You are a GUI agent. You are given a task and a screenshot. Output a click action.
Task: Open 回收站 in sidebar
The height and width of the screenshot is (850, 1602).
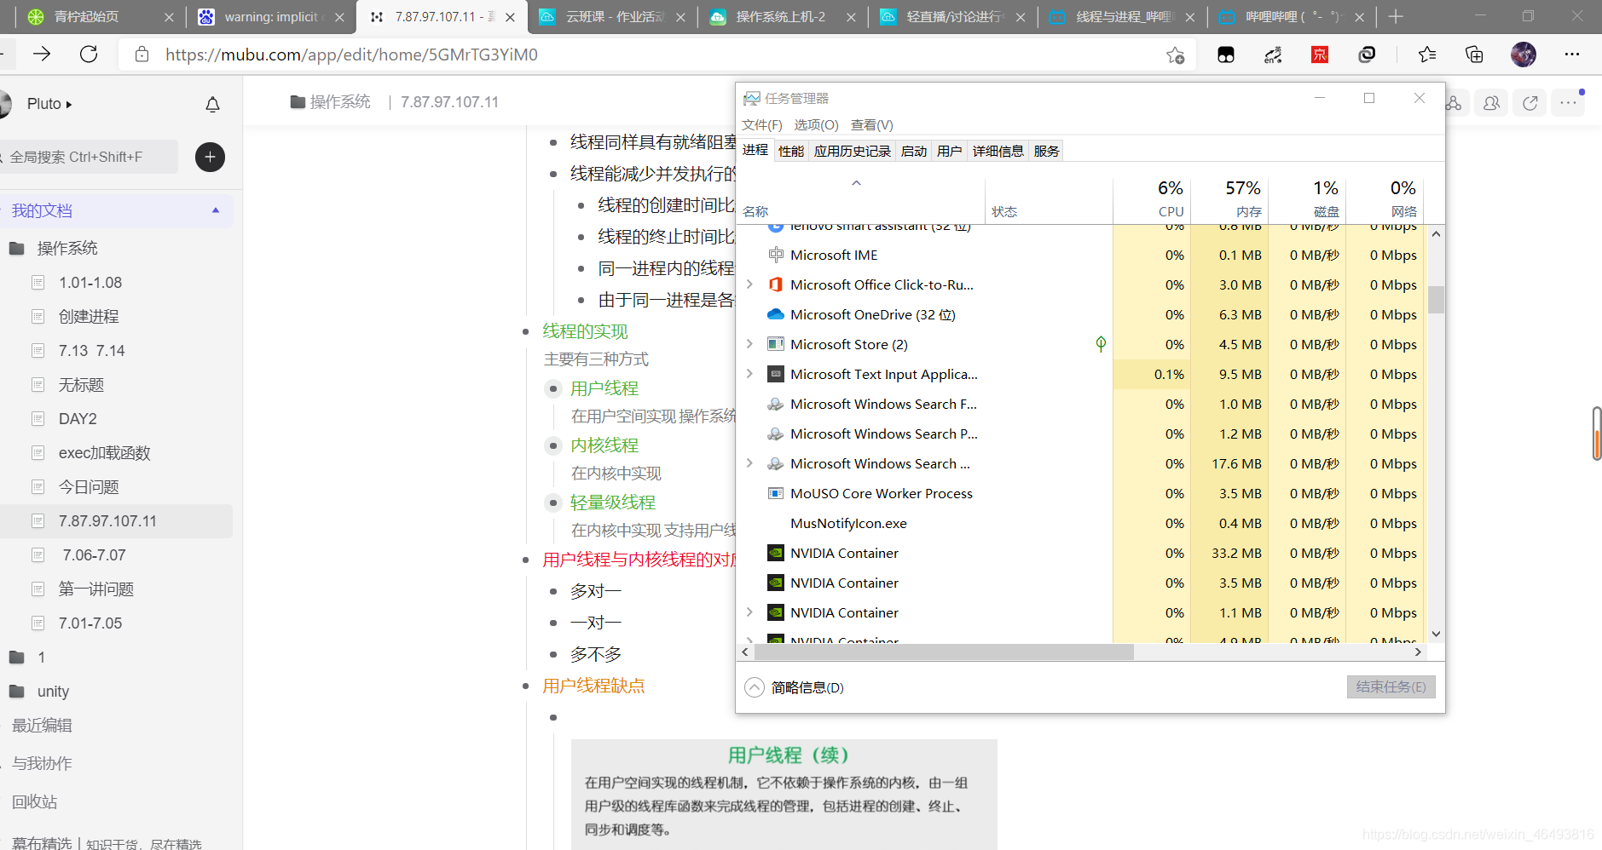click(x=35, y=801)
